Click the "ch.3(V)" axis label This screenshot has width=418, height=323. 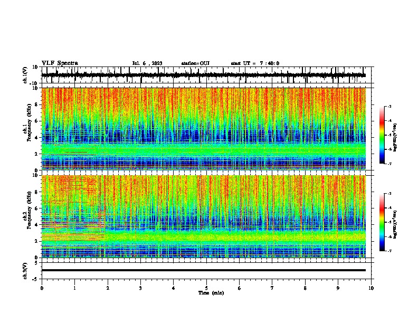[x=25, y=271]
